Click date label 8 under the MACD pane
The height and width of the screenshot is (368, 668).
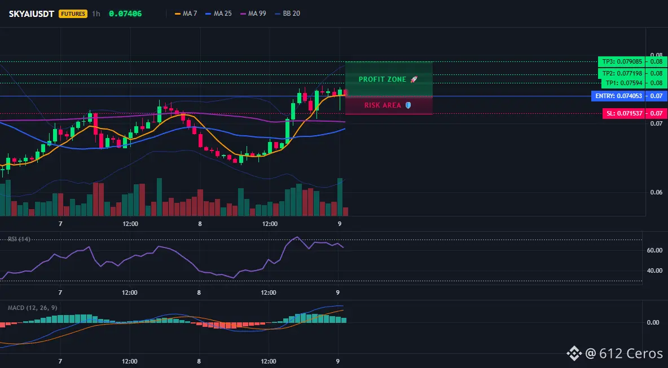[x=199, y=362]
